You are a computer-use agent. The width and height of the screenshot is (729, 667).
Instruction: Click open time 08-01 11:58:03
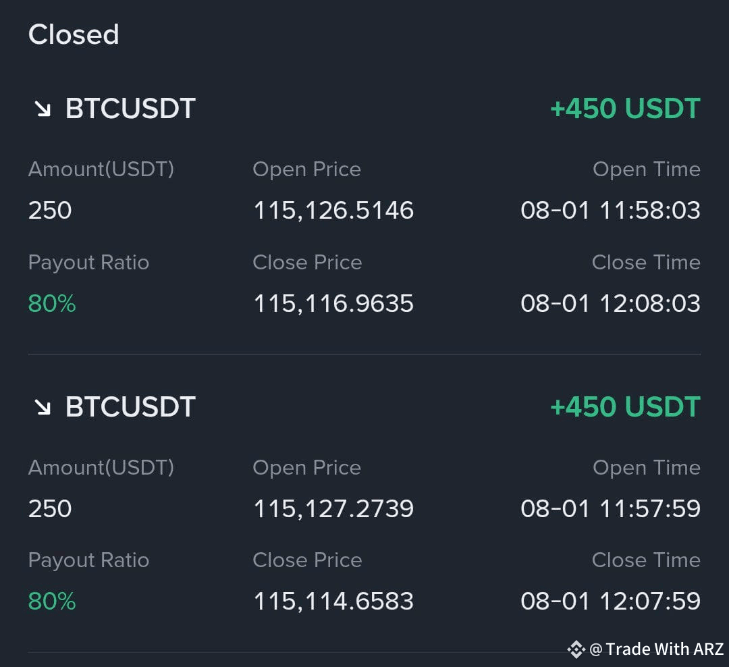pyautogui.click(x=610, y=210)
